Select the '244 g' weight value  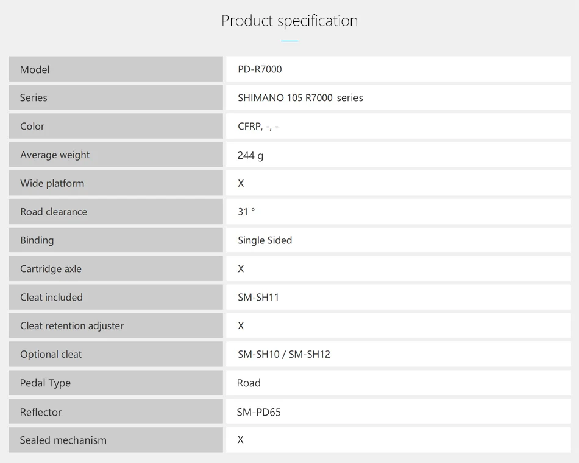[x=250, y=155]
